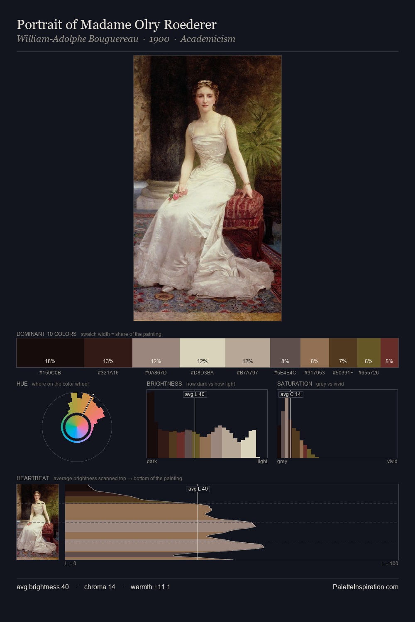The height and width of the screenshot is (622, 415).
Task: Click the 'light' axis label
Action: [262, 462]
